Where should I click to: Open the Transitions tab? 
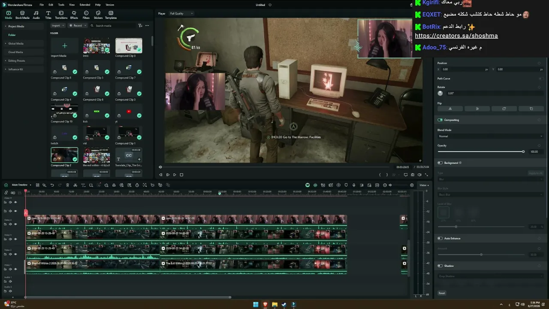click(x=61, y=15)
